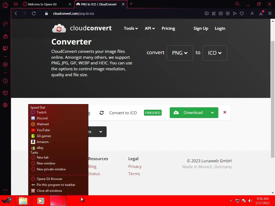Open GX Cleaner icon in sidebar

coord(5,36)
